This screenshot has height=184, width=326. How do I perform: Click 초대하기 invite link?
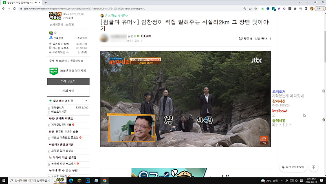coord(82,38)
